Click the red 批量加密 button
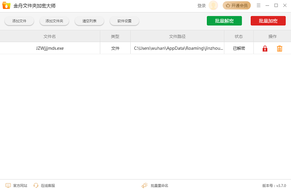This screenshot has height=189, width=291. point(268,21)
